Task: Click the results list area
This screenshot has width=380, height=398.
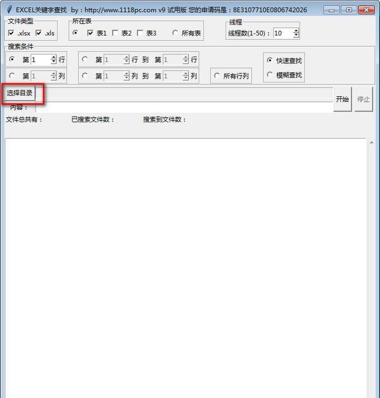Action: tap(186, 268)
